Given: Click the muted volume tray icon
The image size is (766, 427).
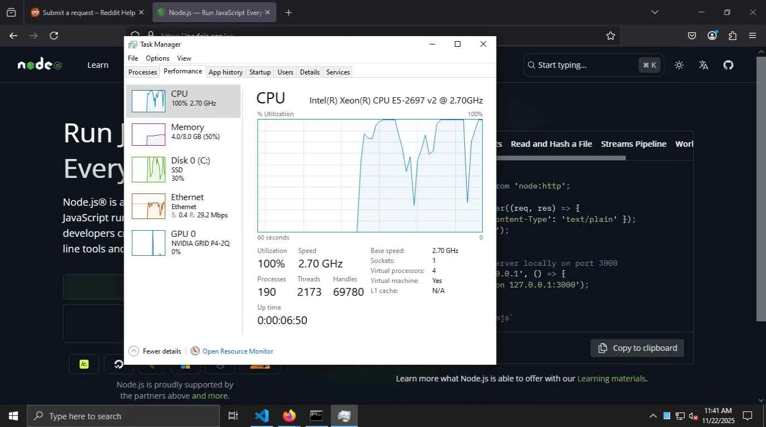Looking at the screenshot, I should (693, 416).
